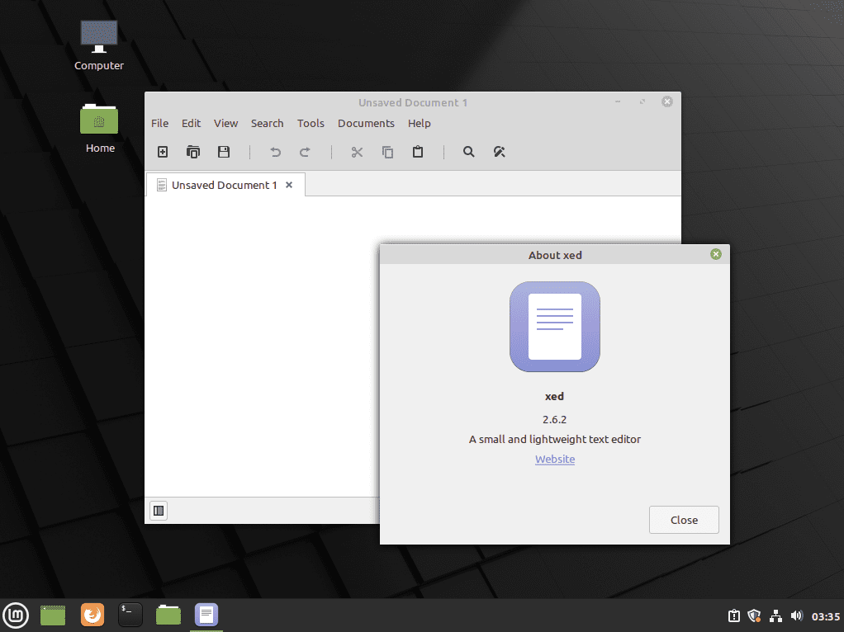This screenshot has width=844, height=632.
Task: Open the volume control in the system tray
Action: [797, 615]
